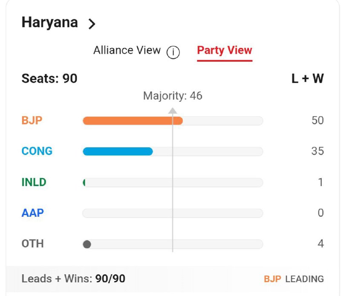
Task: Select the CONG party label
Action: [37, 151]
